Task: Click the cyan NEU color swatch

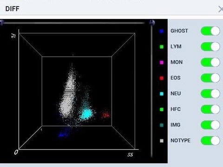Action: click(x=162, y=94)
